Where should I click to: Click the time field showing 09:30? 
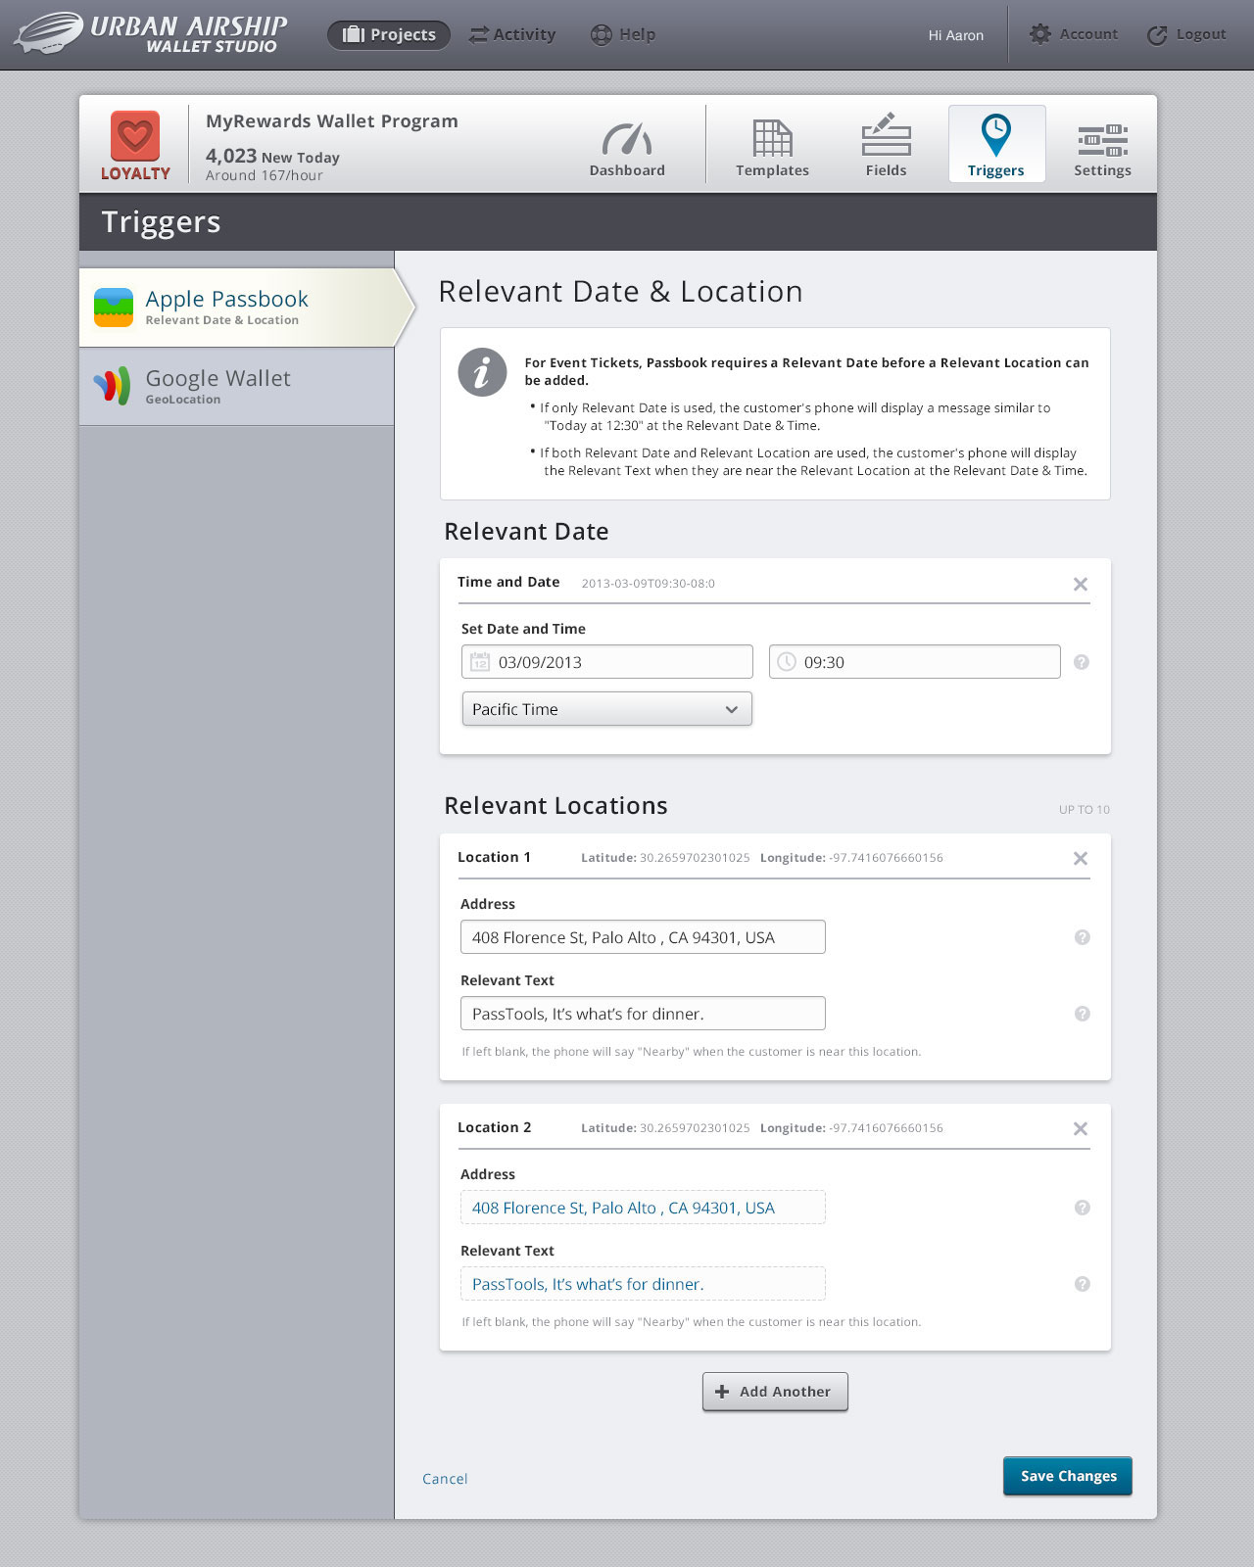click(x=915, y=662)
